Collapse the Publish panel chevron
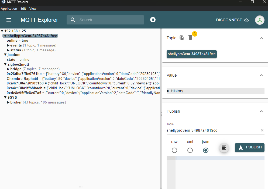This screenshot has height=189, width=268. 261,111
